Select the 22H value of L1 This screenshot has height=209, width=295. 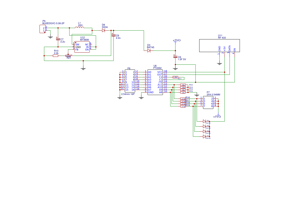[80, 25]
